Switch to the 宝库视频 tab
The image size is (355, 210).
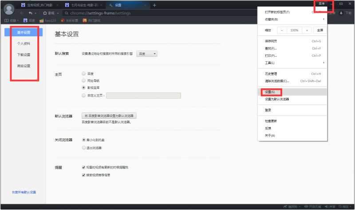click(x=39, y=5)
